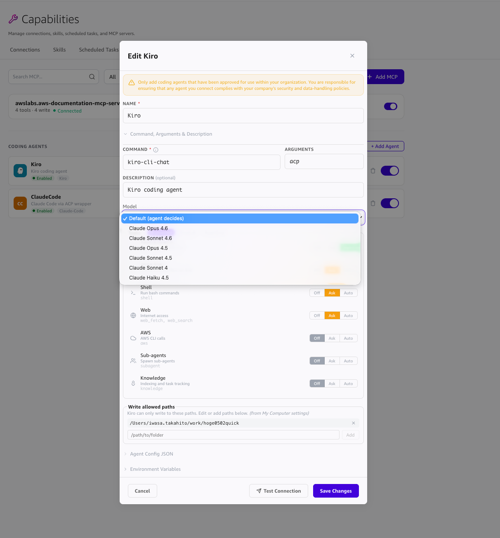Set Shell permission to Auto
Viewport: 500px width, 538px height.
pos(349,293)
